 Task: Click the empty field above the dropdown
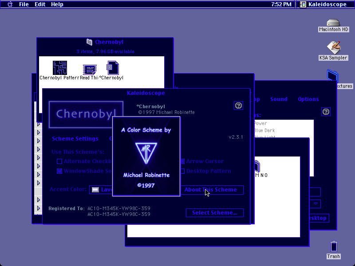(x=315, y=192)
